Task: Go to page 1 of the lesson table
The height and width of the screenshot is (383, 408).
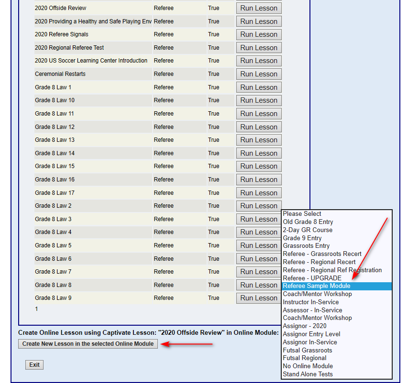Action: click(36, 309)
